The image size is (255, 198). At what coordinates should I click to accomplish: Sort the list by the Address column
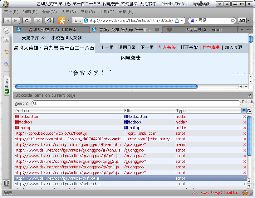tap(69, 111)
